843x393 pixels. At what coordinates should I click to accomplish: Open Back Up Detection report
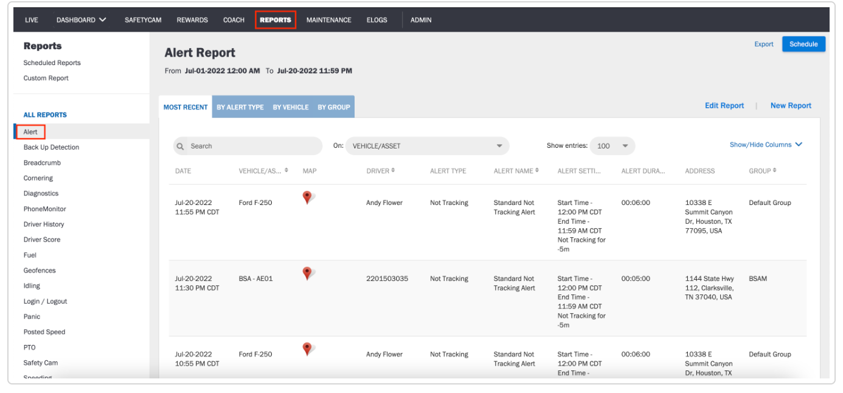point(52,147)
